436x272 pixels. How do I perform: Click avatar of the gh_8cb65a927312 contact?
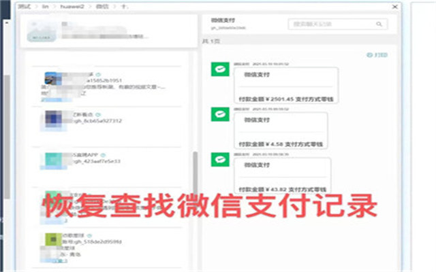(53, 119)
